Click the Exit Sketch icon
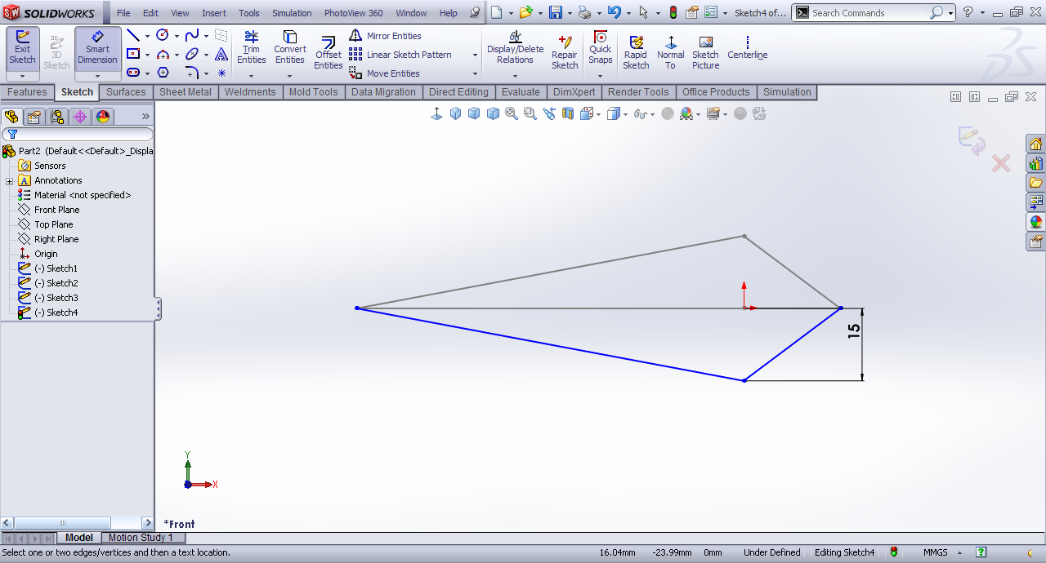 (x=22, y=47)
